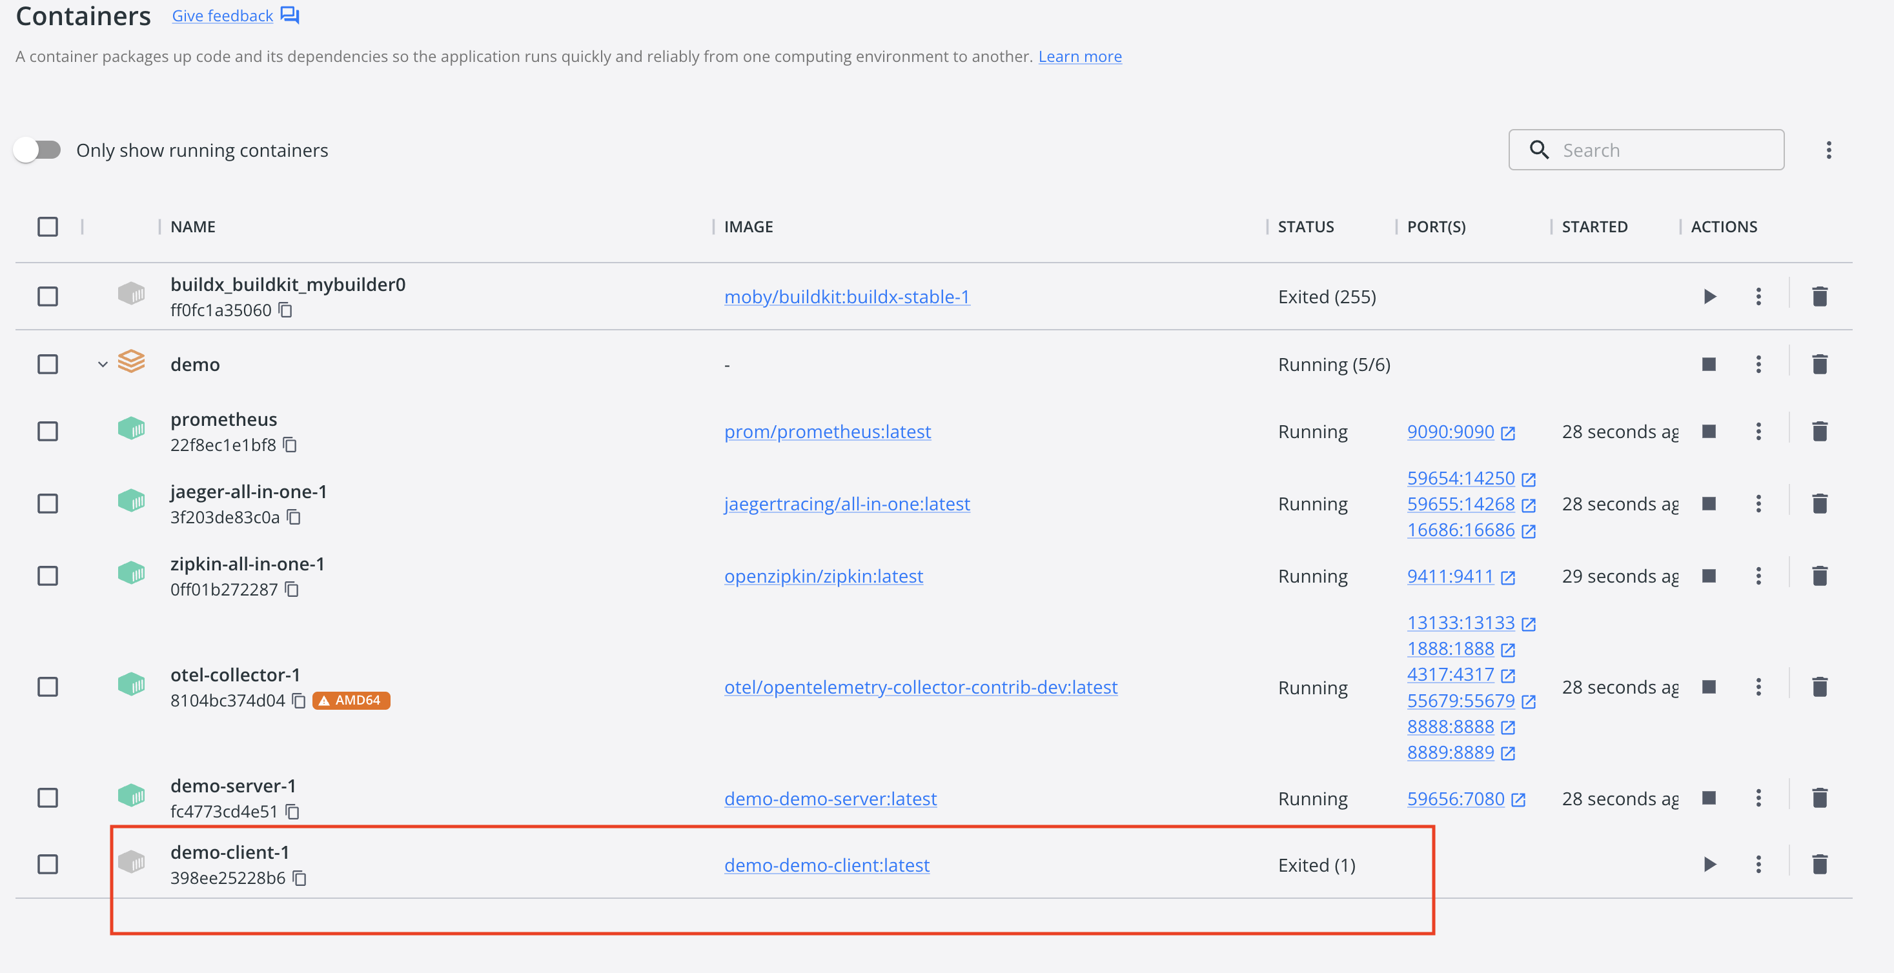
Task: Select the demo-server-1 checkbox
Action: [x=48, y=797]
